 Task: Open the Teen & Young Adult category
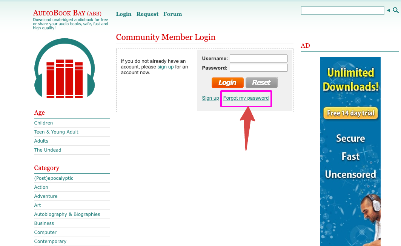point(56,132)
